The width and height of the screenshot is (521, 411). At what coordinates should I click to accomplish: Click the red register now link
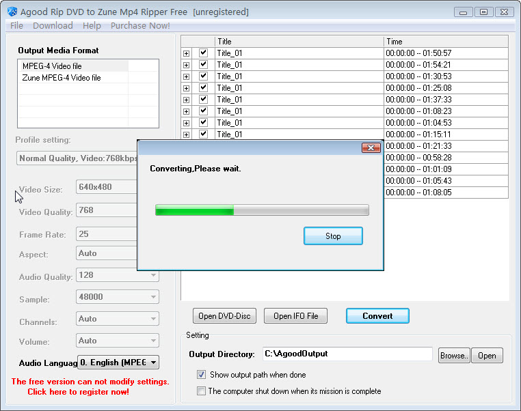(79, 392)
